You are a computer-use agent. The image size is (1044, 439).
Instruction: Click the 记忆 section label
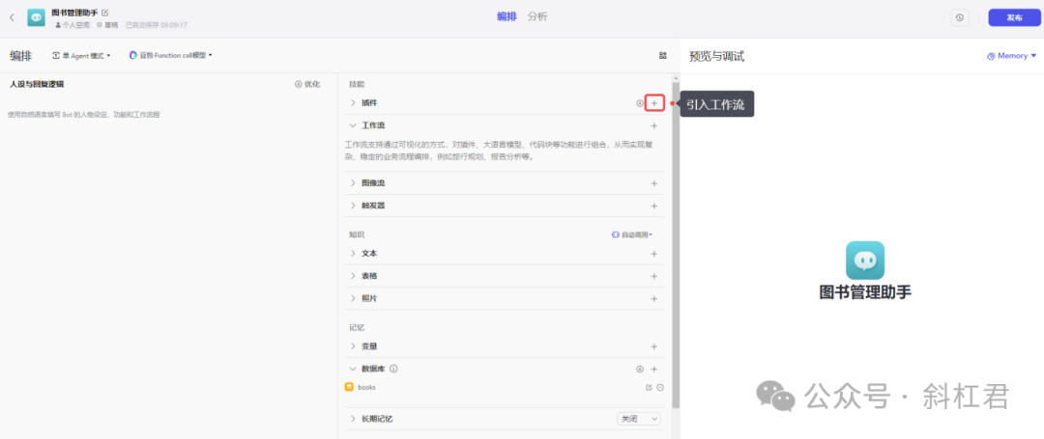(357, 327)
